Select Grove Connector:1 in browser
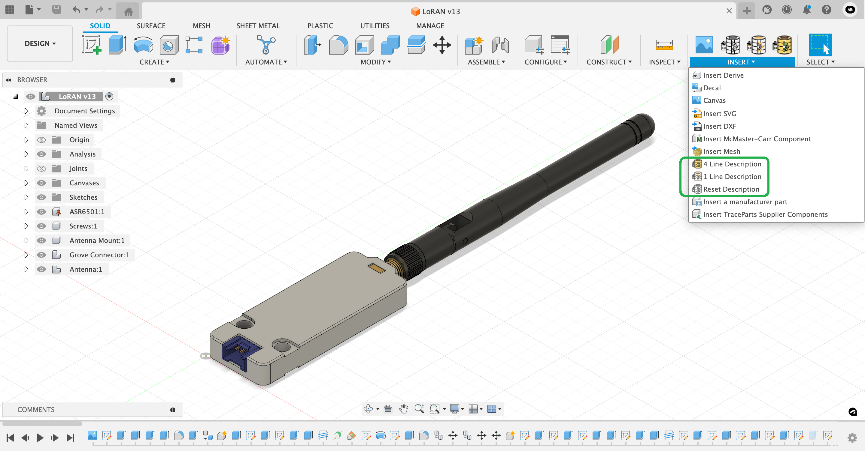This screenshot has width=865, height=451. [x=99, y=255]
